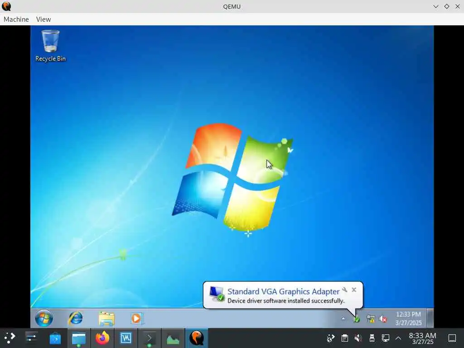Open removable devices tray icon on host

(x=372, y=338)
